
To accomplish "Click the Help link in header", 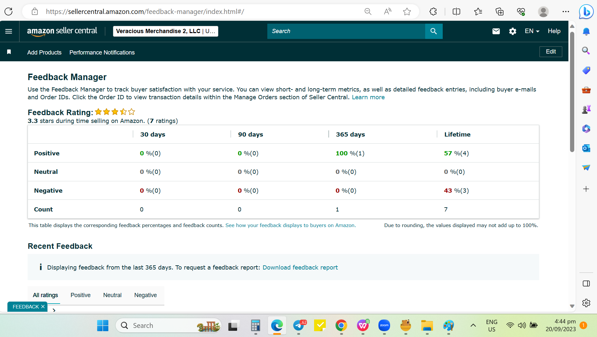I will pyautogui.click(x=554, y=31).
